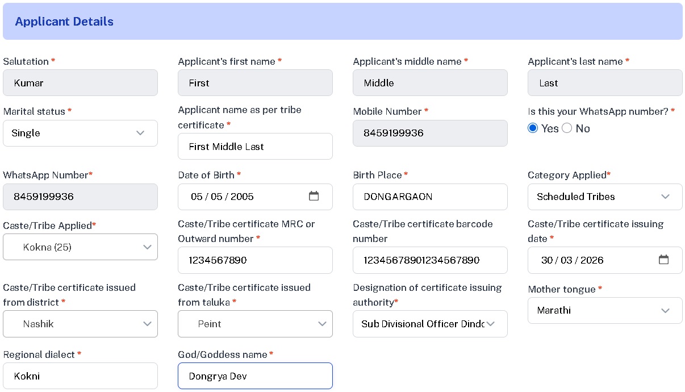This screenshot has width=685, height=392.
Task: Click the certificate barcode number field
Action: tap(430, 260)
